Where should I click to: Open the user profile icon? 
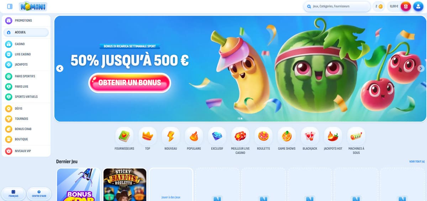pos(418,6)
